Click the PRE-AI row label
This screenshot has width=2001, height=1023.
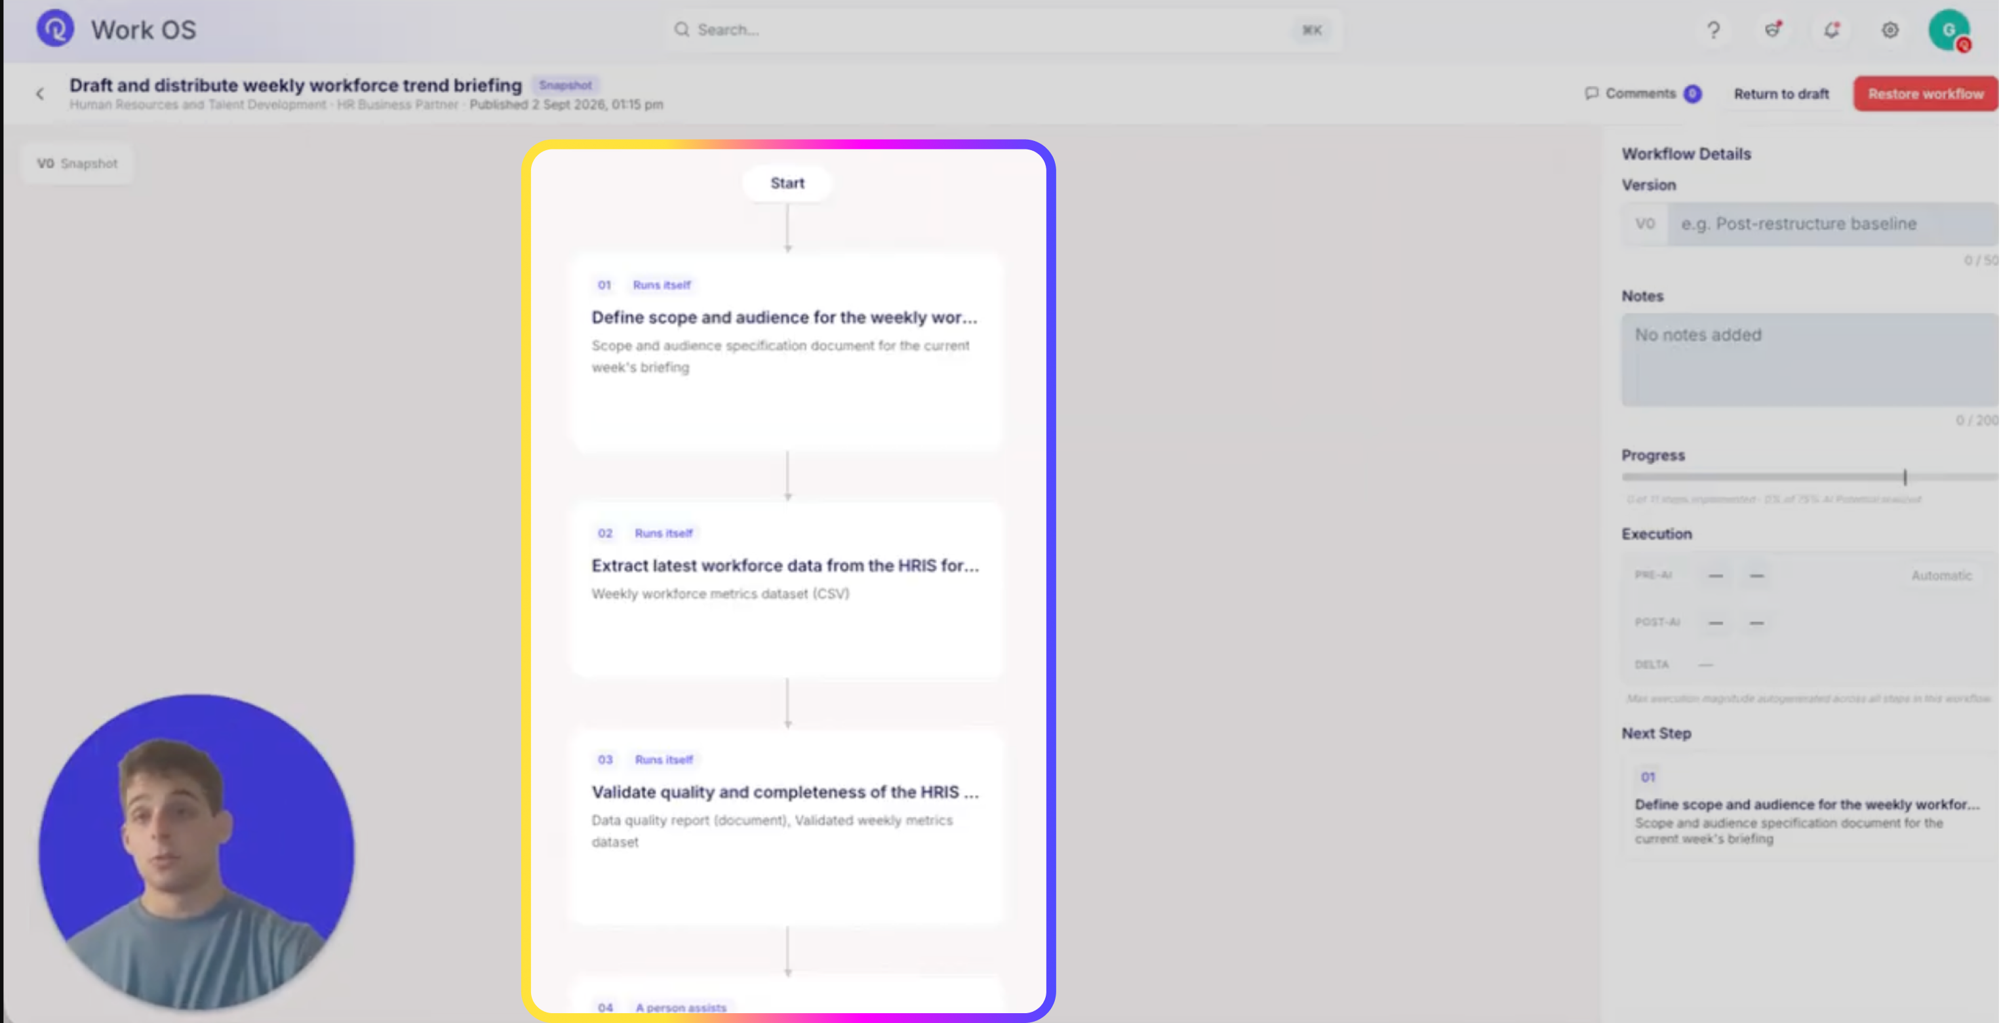(1653, 575)
